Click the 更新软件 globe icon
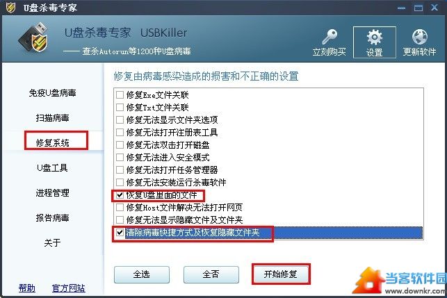This screenshot has height=298, width=447. pyautogui.click(x=419, y=37)
